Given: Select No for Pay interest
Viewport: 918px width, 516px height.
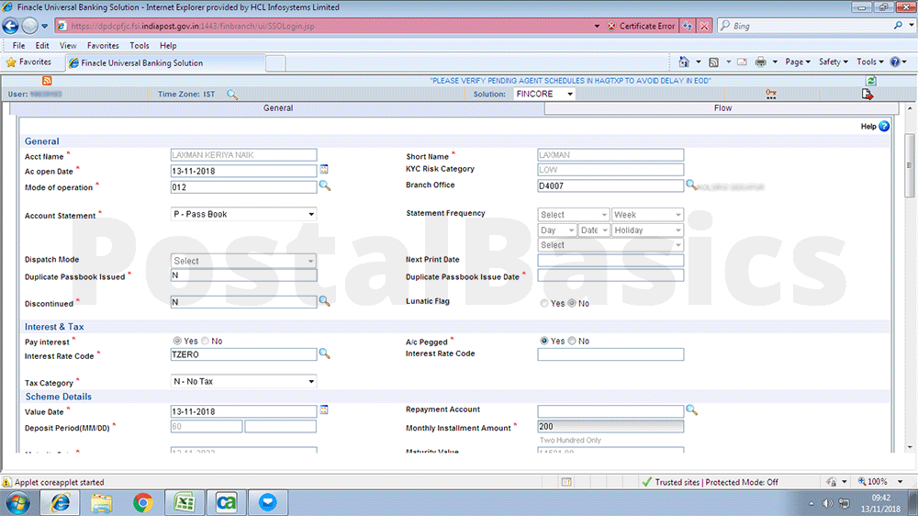Looking at the screenshot, I should click(205, 342).
